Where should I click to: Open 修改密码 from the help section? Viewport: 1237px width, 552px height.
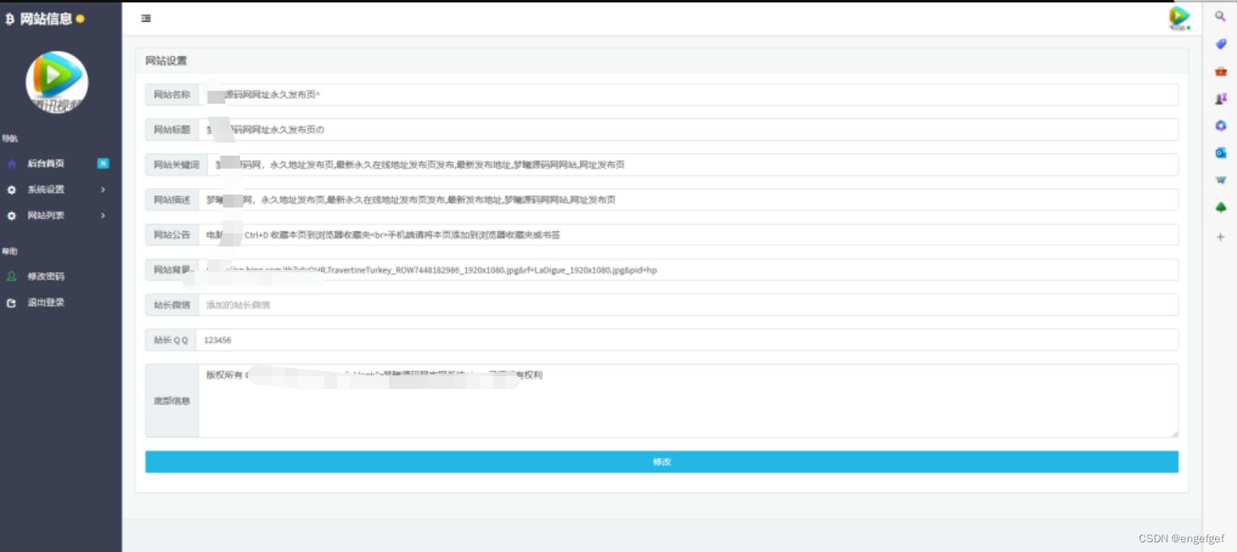pyautogui.click(x=45, y=276)
